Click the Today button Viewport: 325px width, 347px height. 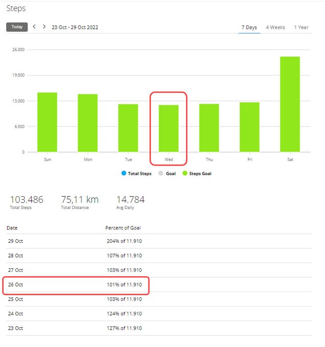point(17,27)
